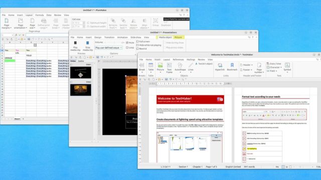Screen dimensions: 321x180
Task: Click Align objects in PlanMaker
Action: (x=144, y=23)
